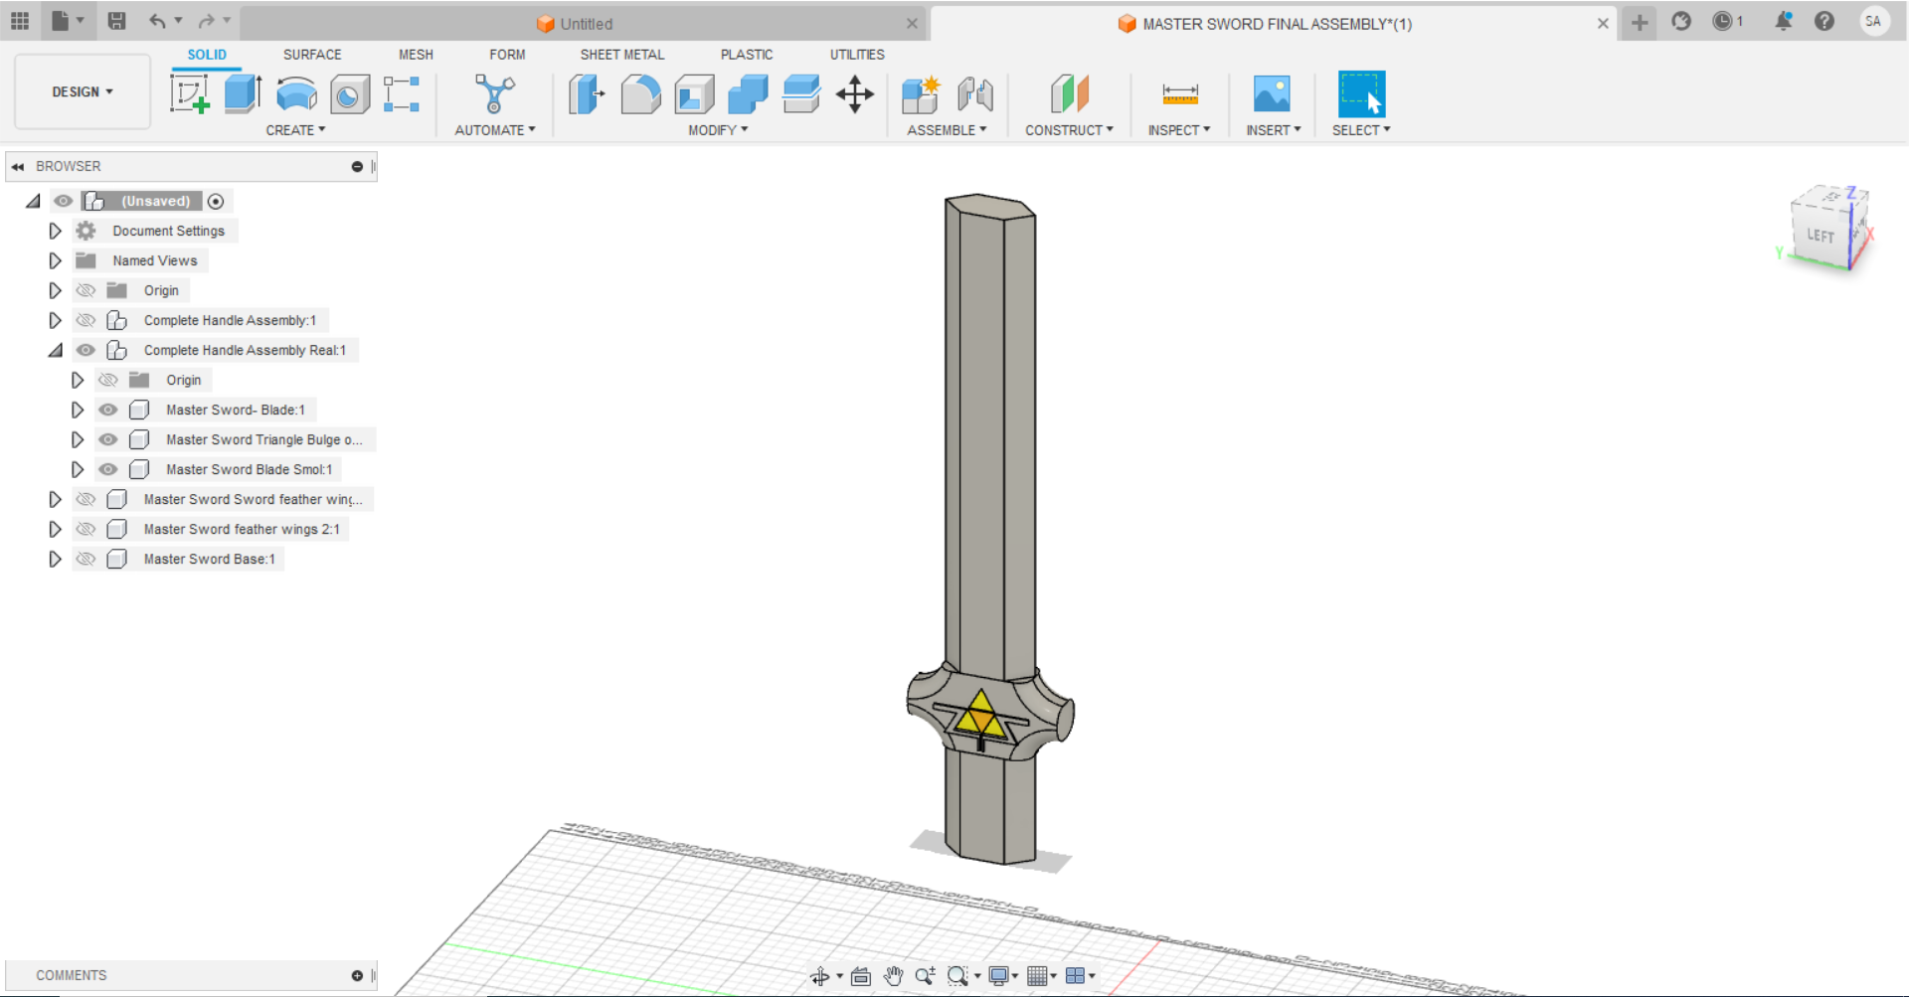Open the CONSTRUCT dropdown menu
Viewport: 1909px width, 997px height.
pos(1069,130)
